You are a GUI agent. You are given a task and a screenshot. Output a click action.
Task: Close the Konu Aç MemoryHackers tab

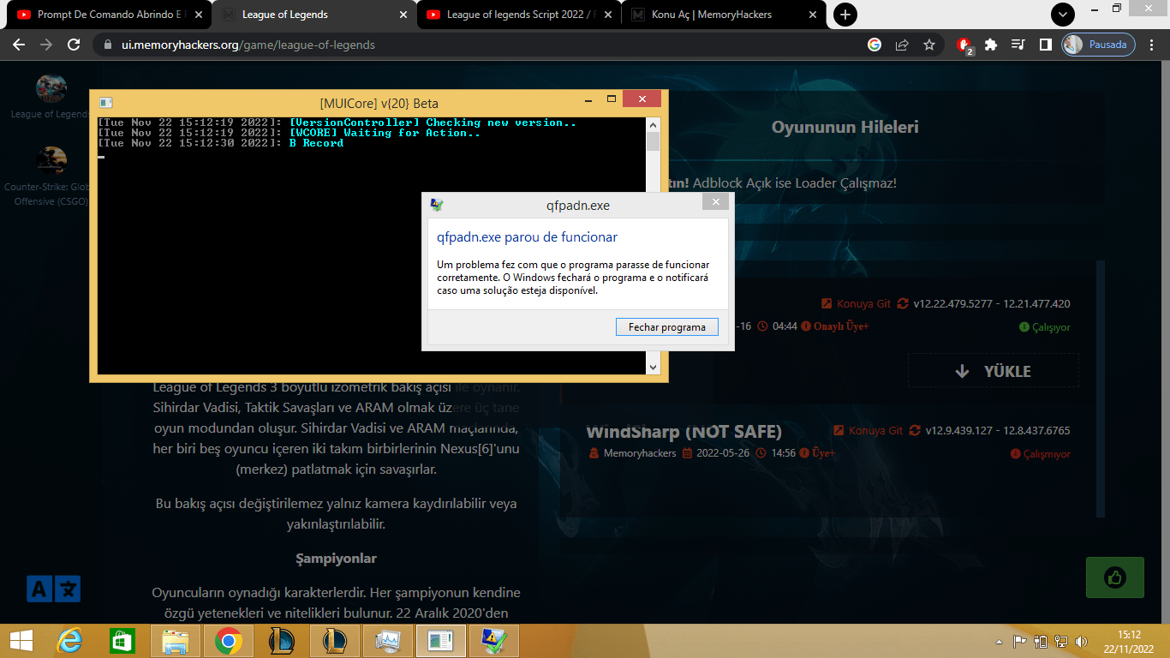pos(812,15)
